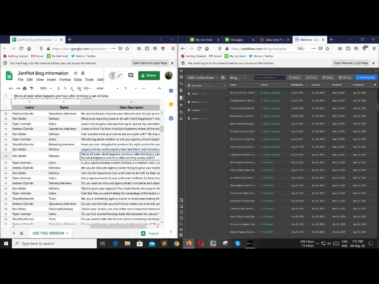This screenshot has height=284, width=379.
Task: Format as currency with the dollar icon
Action: [58, 88]
